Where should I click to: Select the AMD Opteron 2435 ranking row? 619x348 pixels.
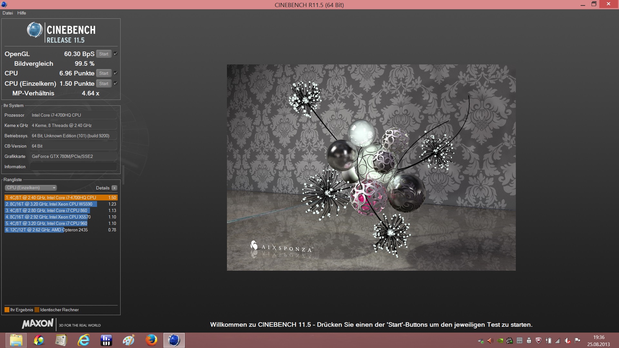click(61, 230)
